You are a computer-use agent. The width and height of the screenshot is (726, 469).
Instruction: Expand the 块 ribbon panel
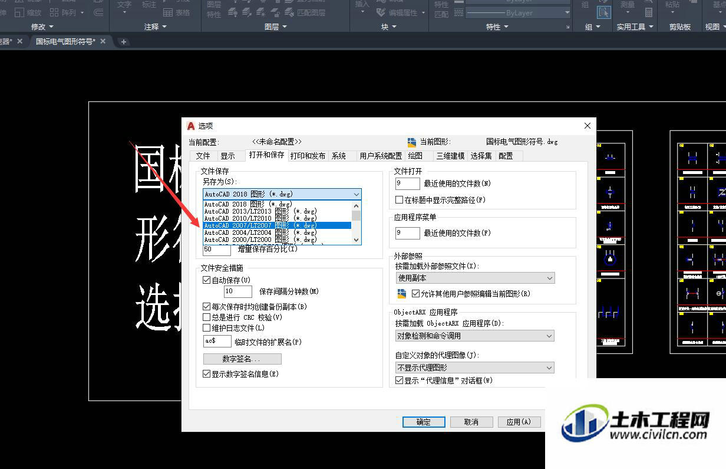coord(388,27)
